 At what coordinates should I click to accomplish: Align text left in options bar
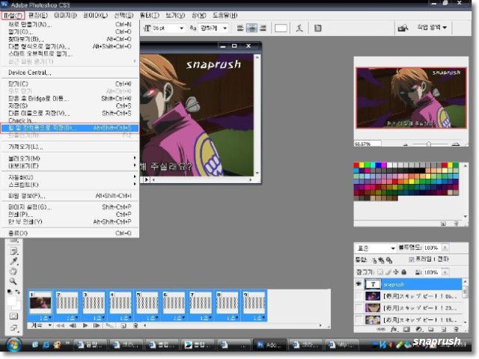pyautogui.click(x=240, y=28)
